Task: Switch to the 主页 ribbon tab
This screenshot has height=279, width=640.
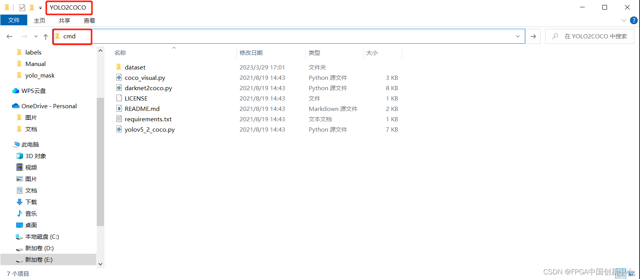Action: click(40, 21)
